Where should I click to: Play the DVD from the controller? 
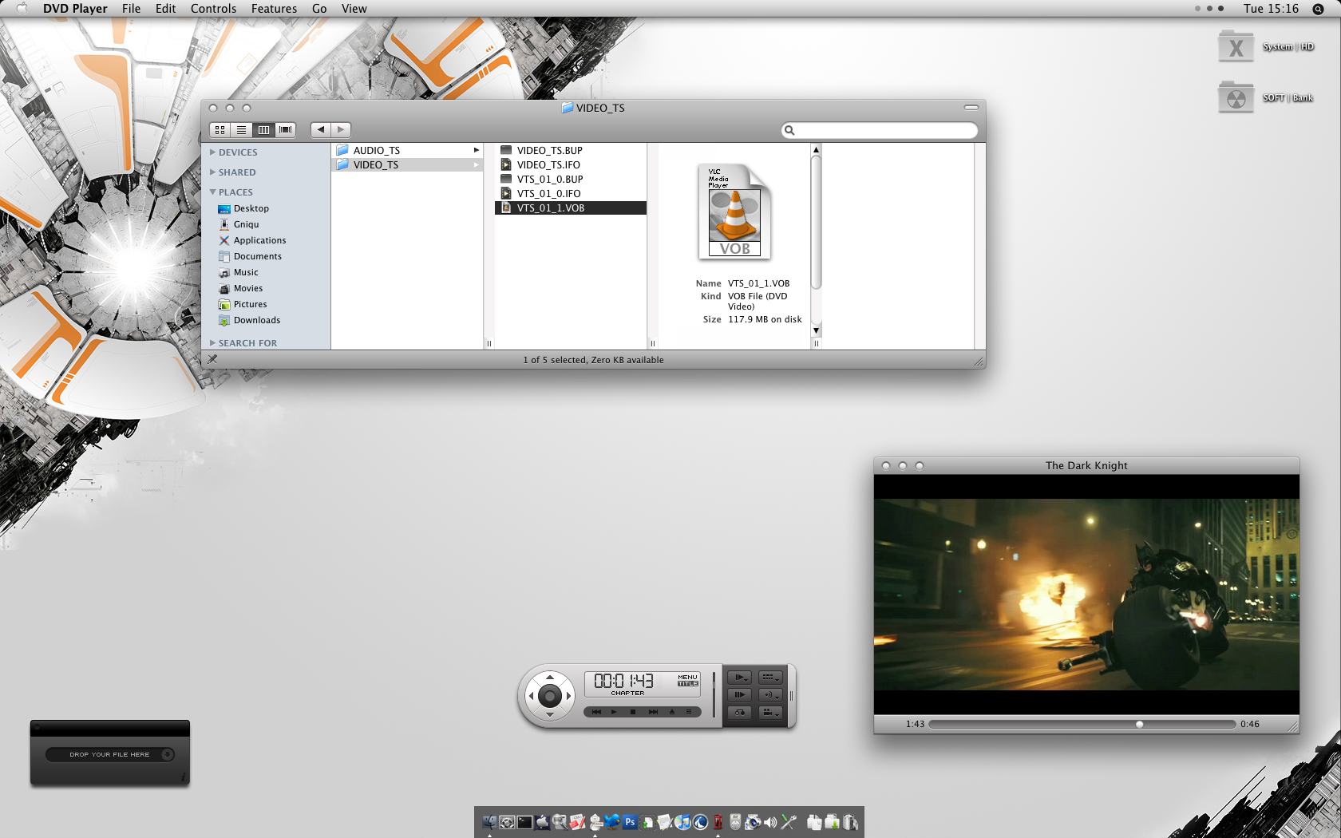614,712
